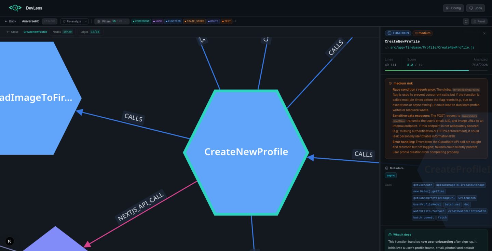Image resolution: width=492 pixels, height=251 pixels.
Task: Click the 7/18/2026 analyzed date
Action: (x=480, y=65)
